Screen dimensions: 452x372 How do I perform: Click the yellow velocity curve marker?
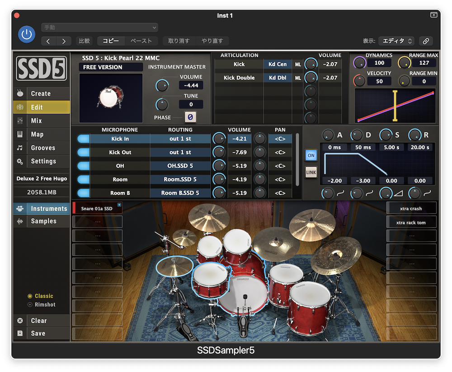tap(395, 106)
